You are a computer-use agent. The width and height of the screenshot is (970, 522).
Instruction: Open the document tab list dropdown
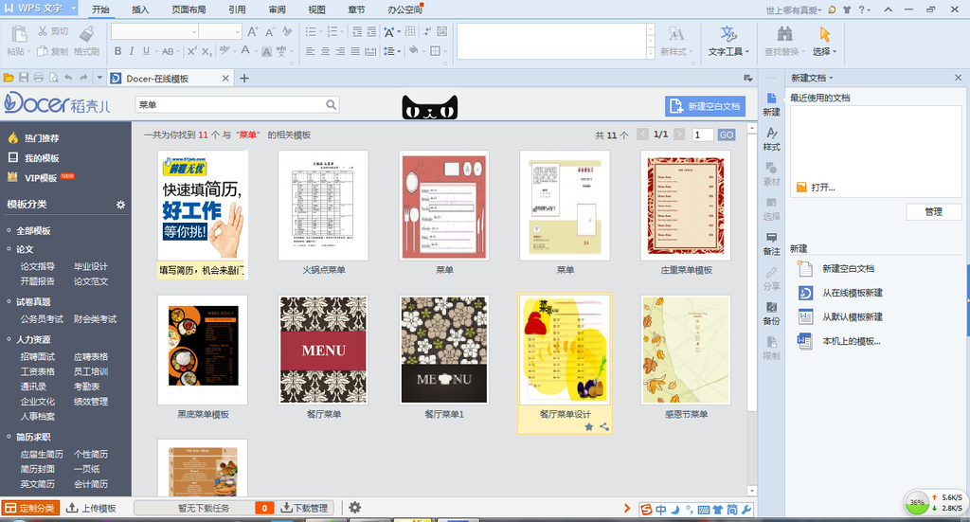pyautogui.click(x=748, y=78)
